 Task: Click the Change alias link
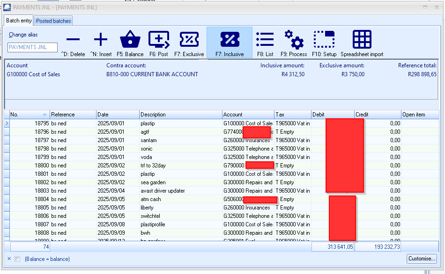point(23,35)
